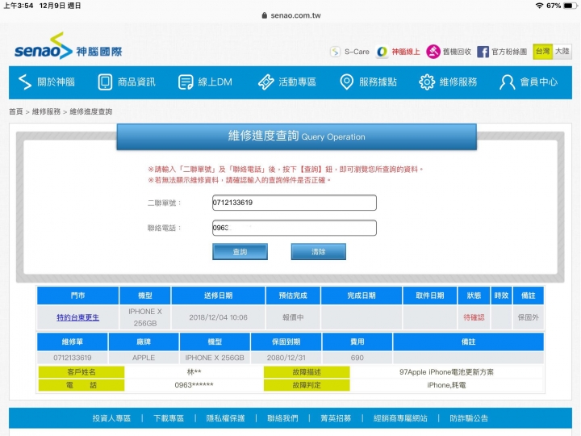Image resolution: width=581 pixels, height=436 pixels.
Task: Click the 二聯單號 input field
Action: coord(295,203)
